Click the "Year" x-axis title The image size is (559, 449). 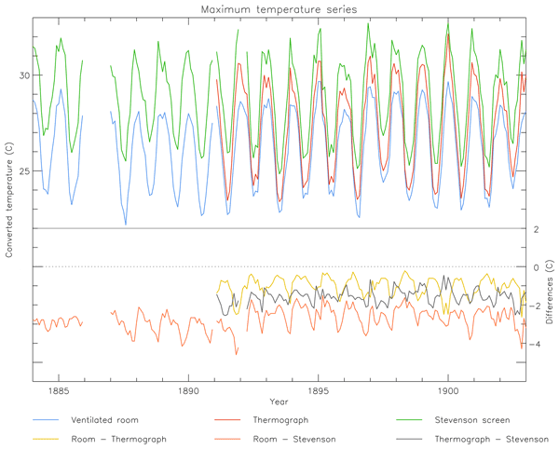point(279,401)
